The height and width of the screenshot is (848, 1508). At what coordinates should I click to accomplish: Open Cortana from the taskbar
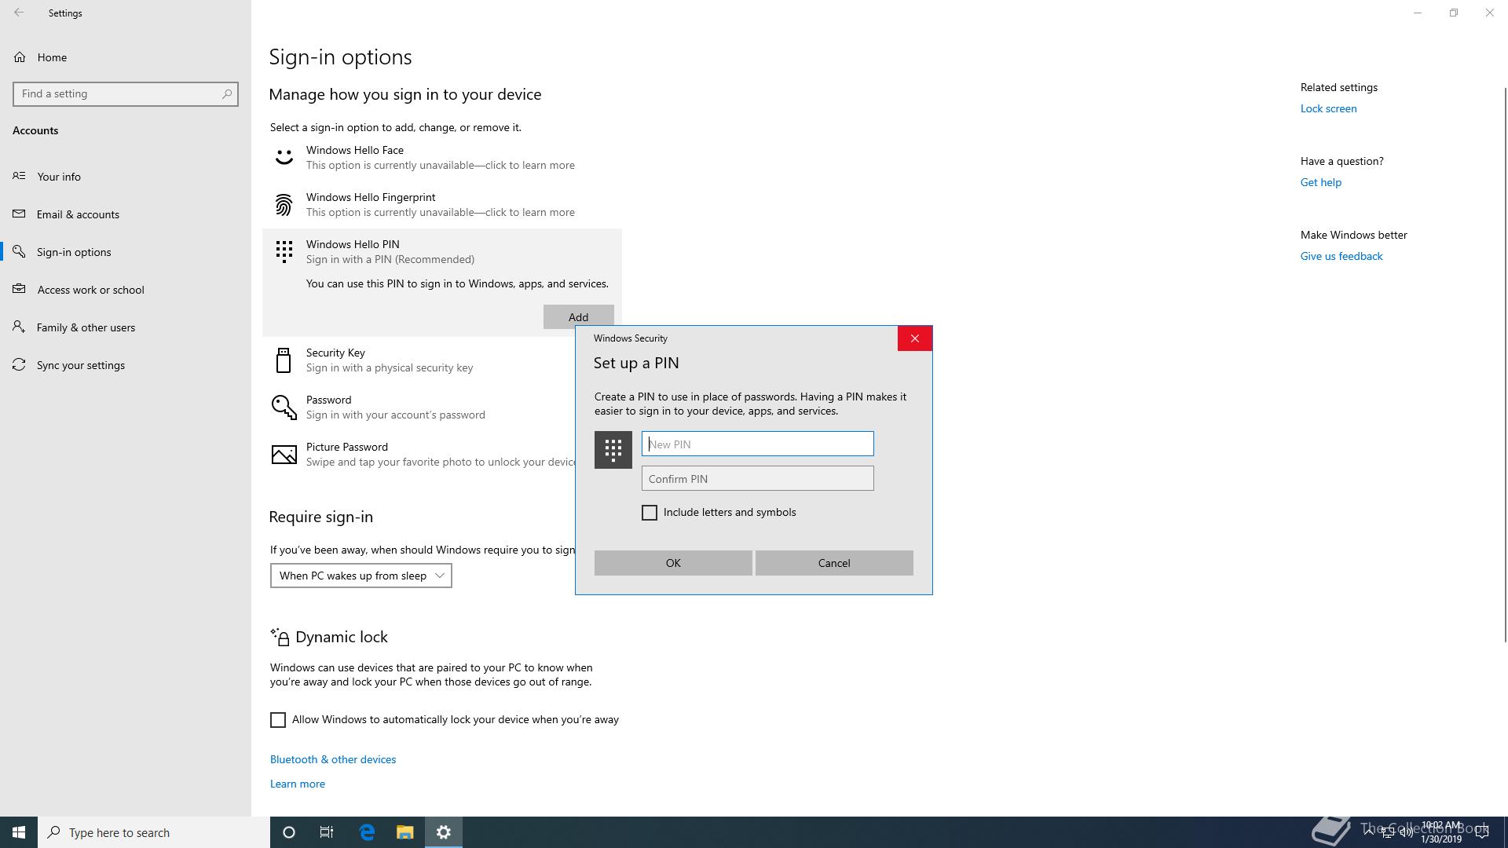(x=288, y=832)
